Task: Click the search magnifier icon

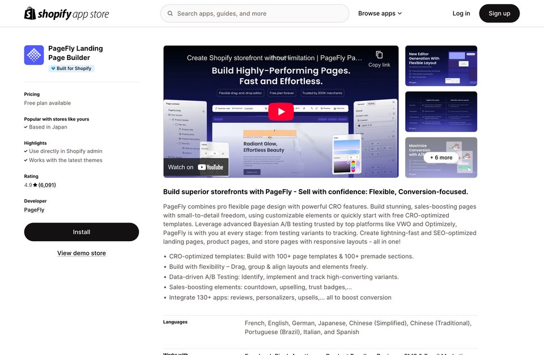Action: pyautogui.click(x=170, y=14)
